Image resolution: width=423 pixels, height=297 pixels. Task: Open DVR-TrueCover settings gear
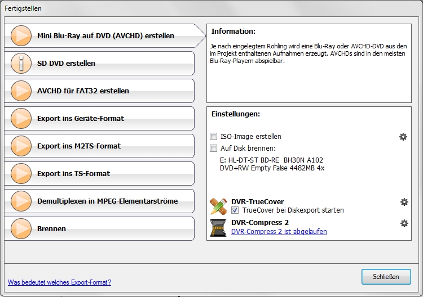click(404, 202)
